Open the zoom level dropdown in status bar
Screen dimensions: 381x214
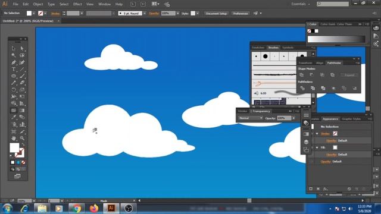pos(34,201)
